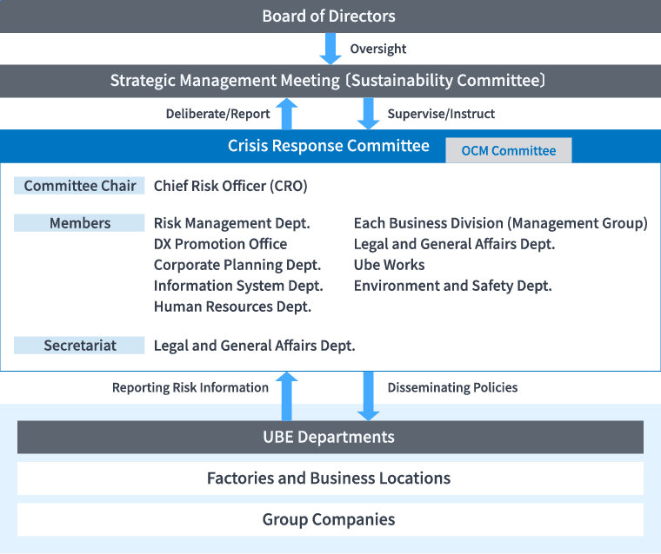Select the 'Supervise/Instruct' label
This screenshot has height=554, width=661.
pos(441,114)
